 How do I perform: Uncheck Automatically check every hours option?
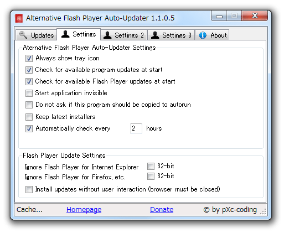coord(29,128)
